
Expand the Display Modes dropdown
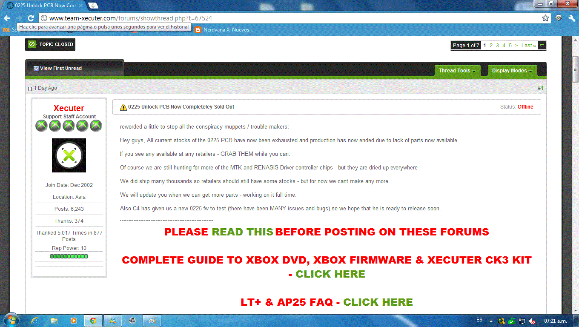(512, 71)
